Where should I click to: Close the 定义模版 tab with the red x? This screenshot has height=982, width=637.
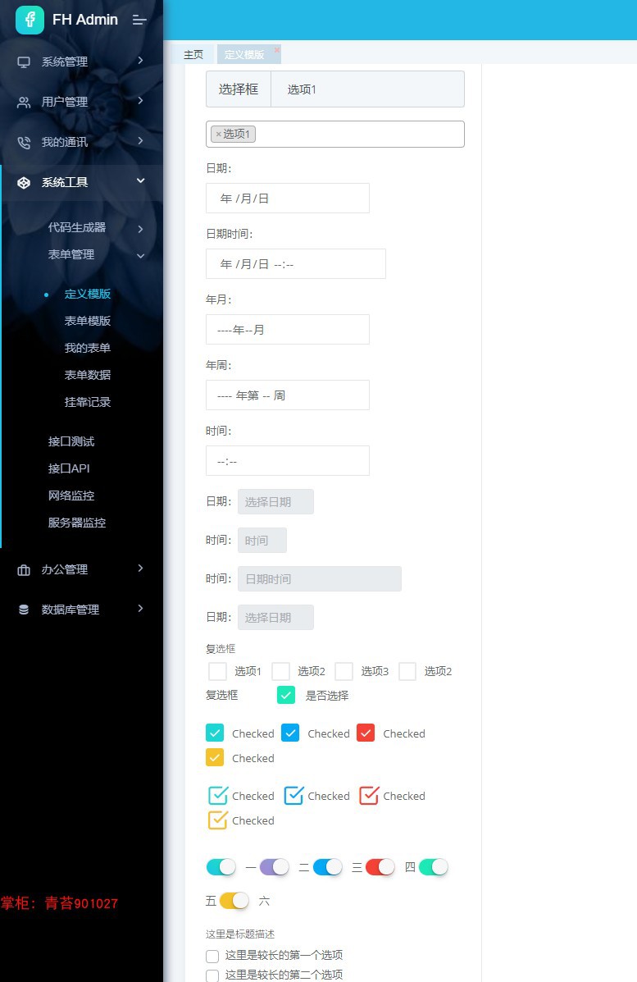pyautogui.click(x=276, y=49)
